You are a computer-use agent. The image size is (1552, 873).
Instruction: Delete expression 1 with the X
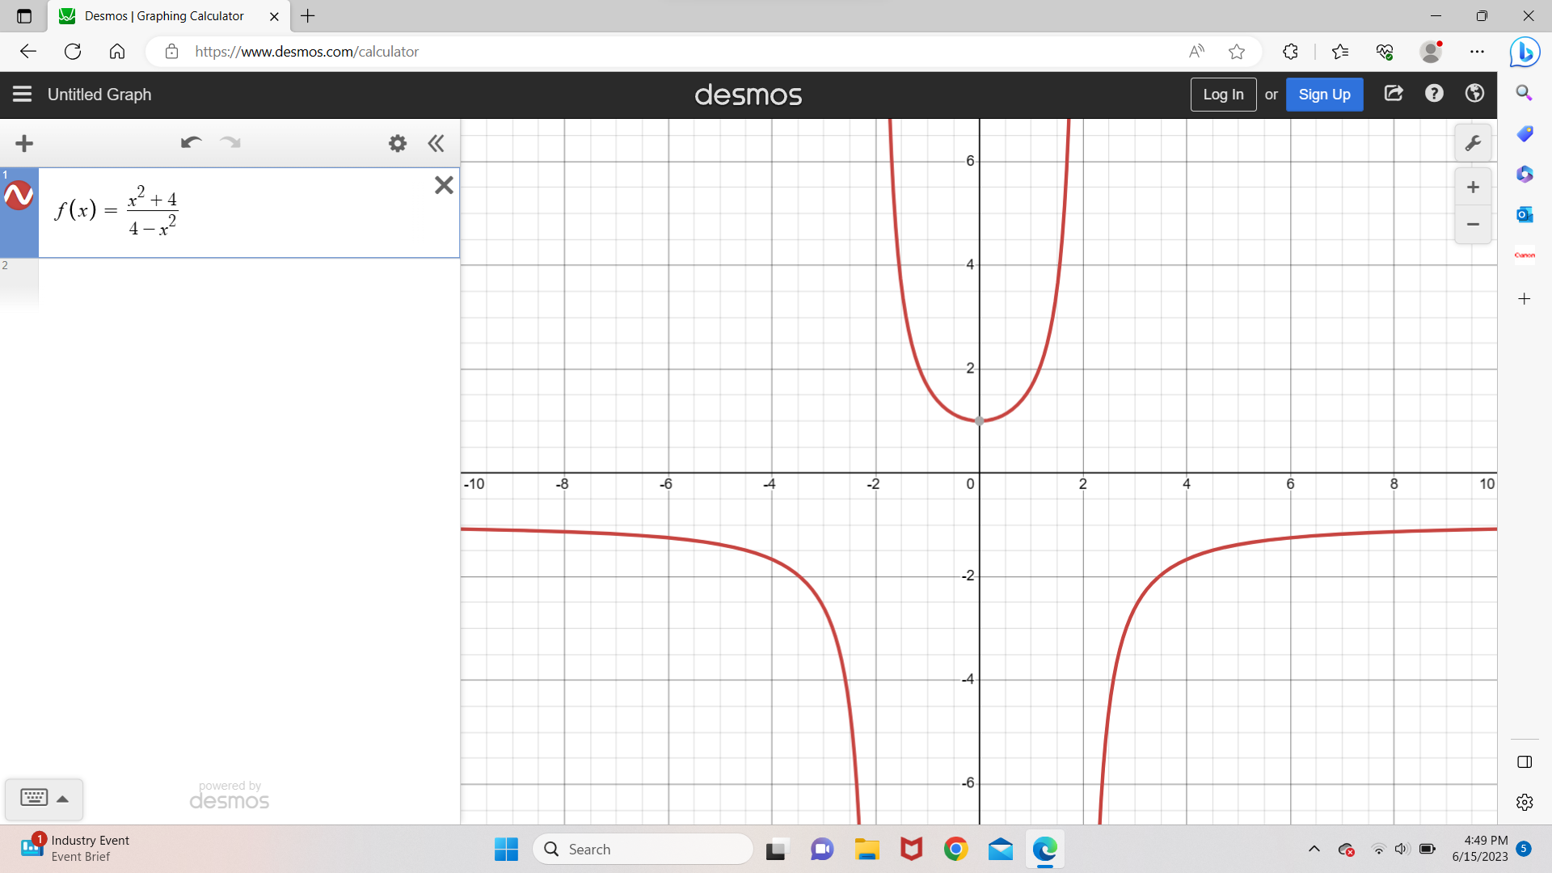443,185
